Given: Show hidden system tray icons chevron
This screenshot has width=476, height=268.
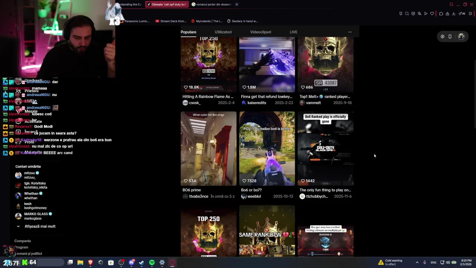Looking at the screenshot, I should [x=417, y=262].
